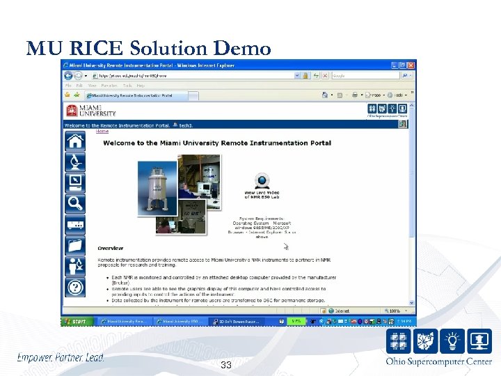Click the Overview heading text

(x=110, y=248)
